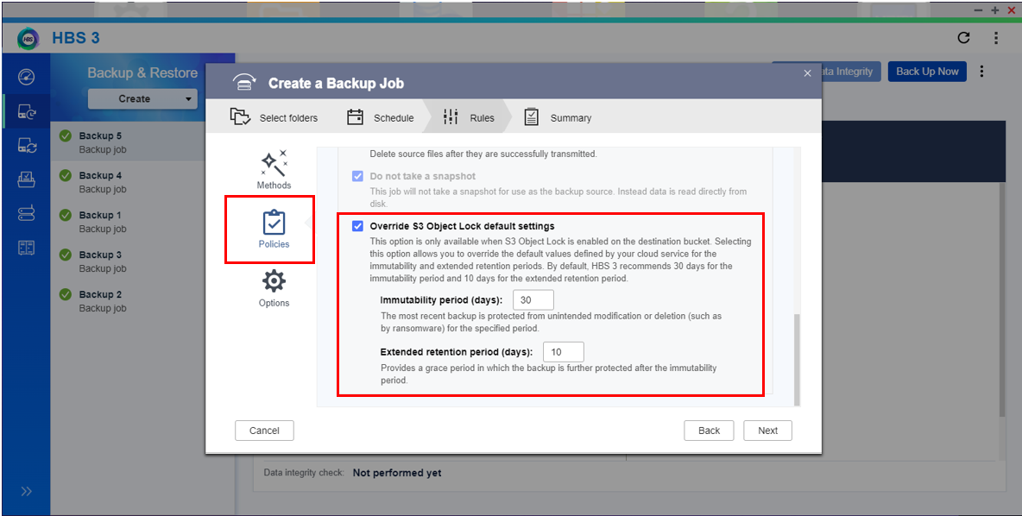
Task: Open the Methods section icon
Action: (x=274, y=164)
